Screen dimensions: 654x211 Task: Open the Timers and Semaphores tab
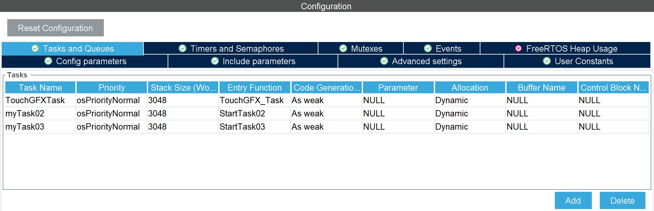[231, 48]
